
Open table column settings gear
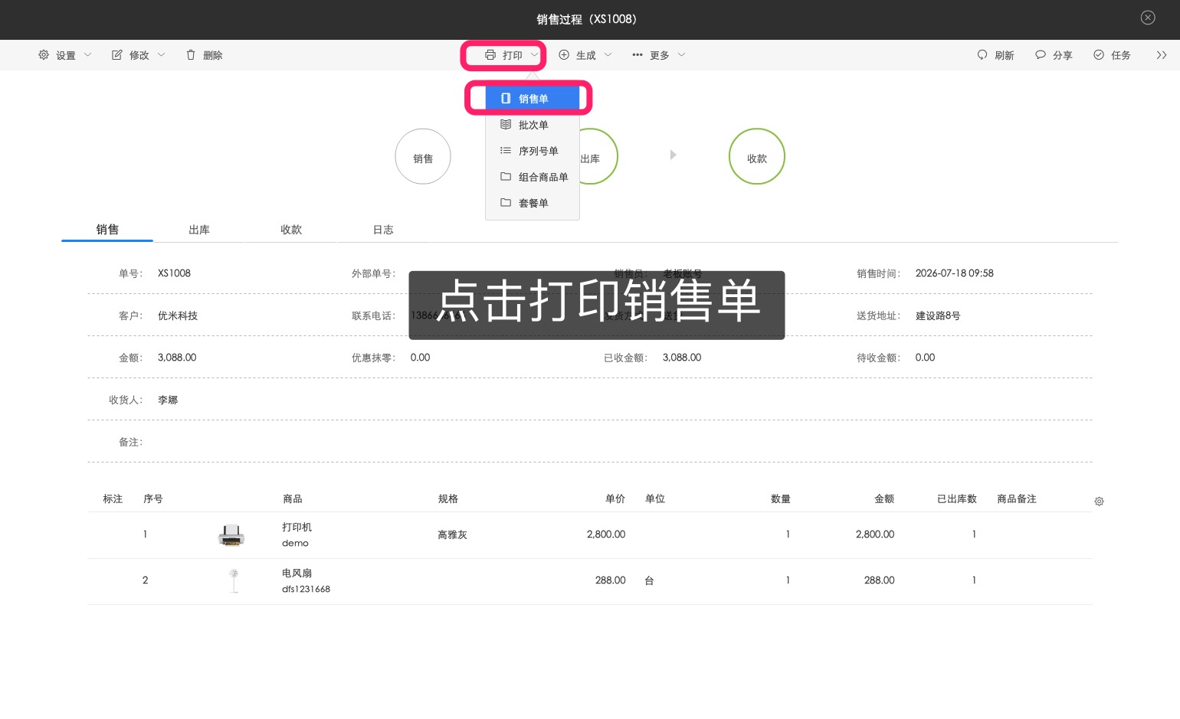click(x=1099, y=502)
